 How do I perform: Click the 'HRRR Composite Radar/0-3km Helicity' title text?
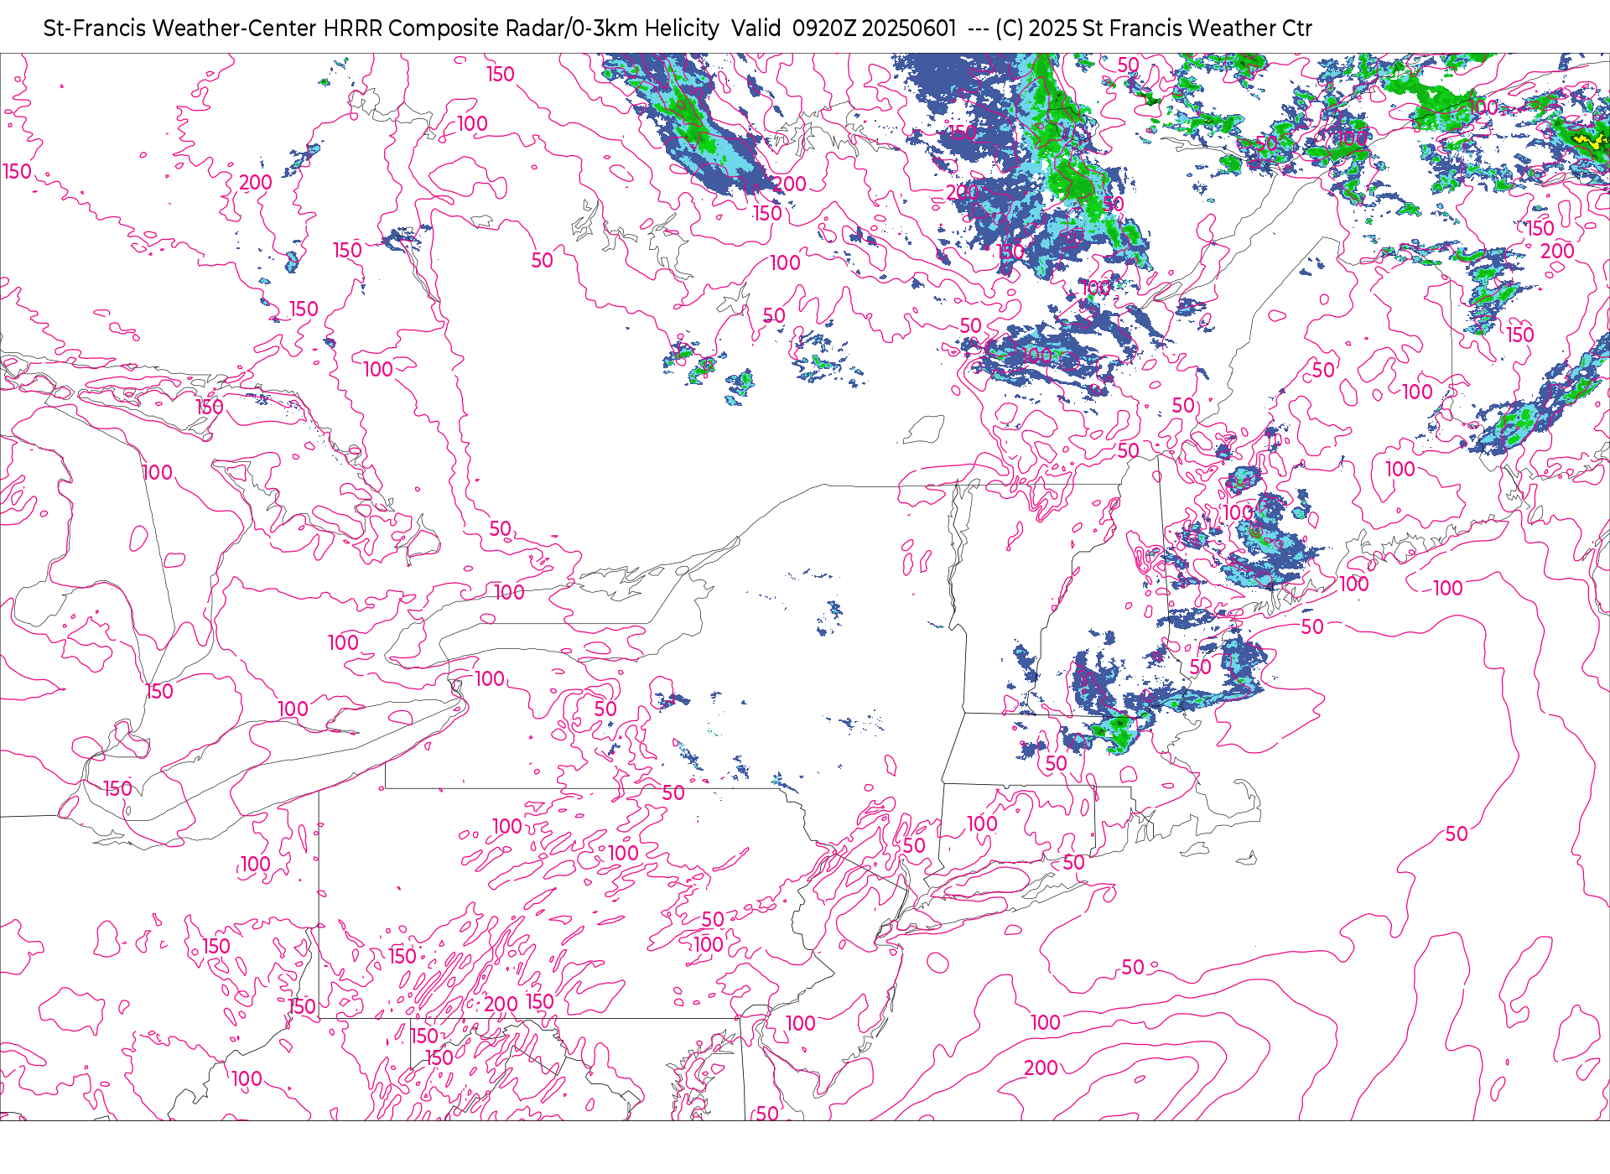(x=521, y=29)
